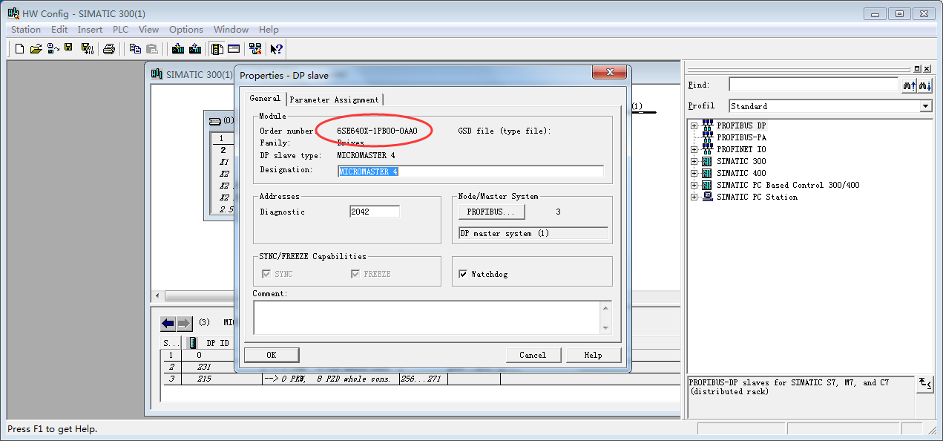Image resolution: width=943 pixels, height=441 pixels.
Task: Expand the SIMATIC 400 tree node
Action: pos(694,173)
